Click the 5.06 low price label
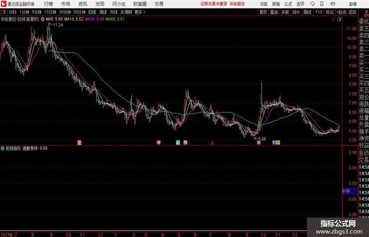The image size is (369, 237). (262, 139)
